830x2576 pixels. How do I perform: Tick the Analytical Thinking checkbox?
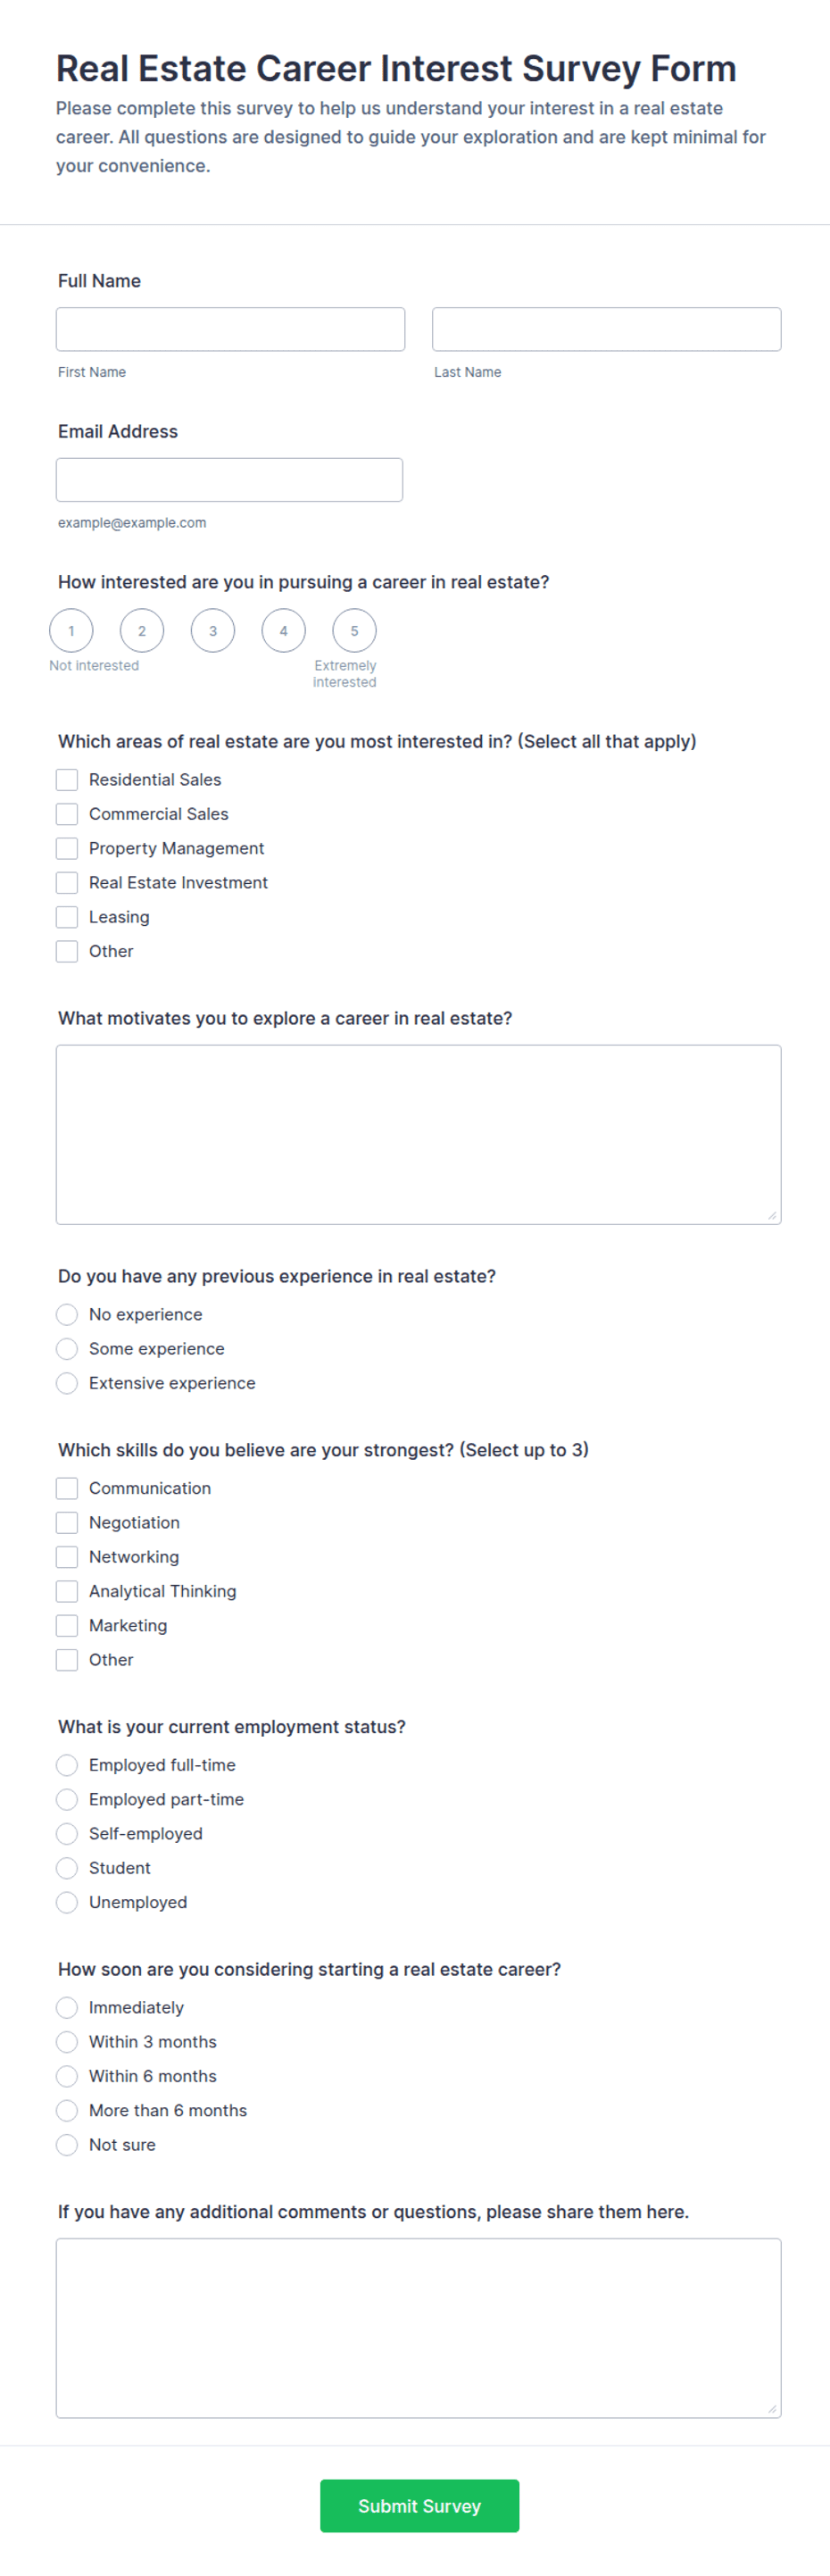click(67, 1592)
